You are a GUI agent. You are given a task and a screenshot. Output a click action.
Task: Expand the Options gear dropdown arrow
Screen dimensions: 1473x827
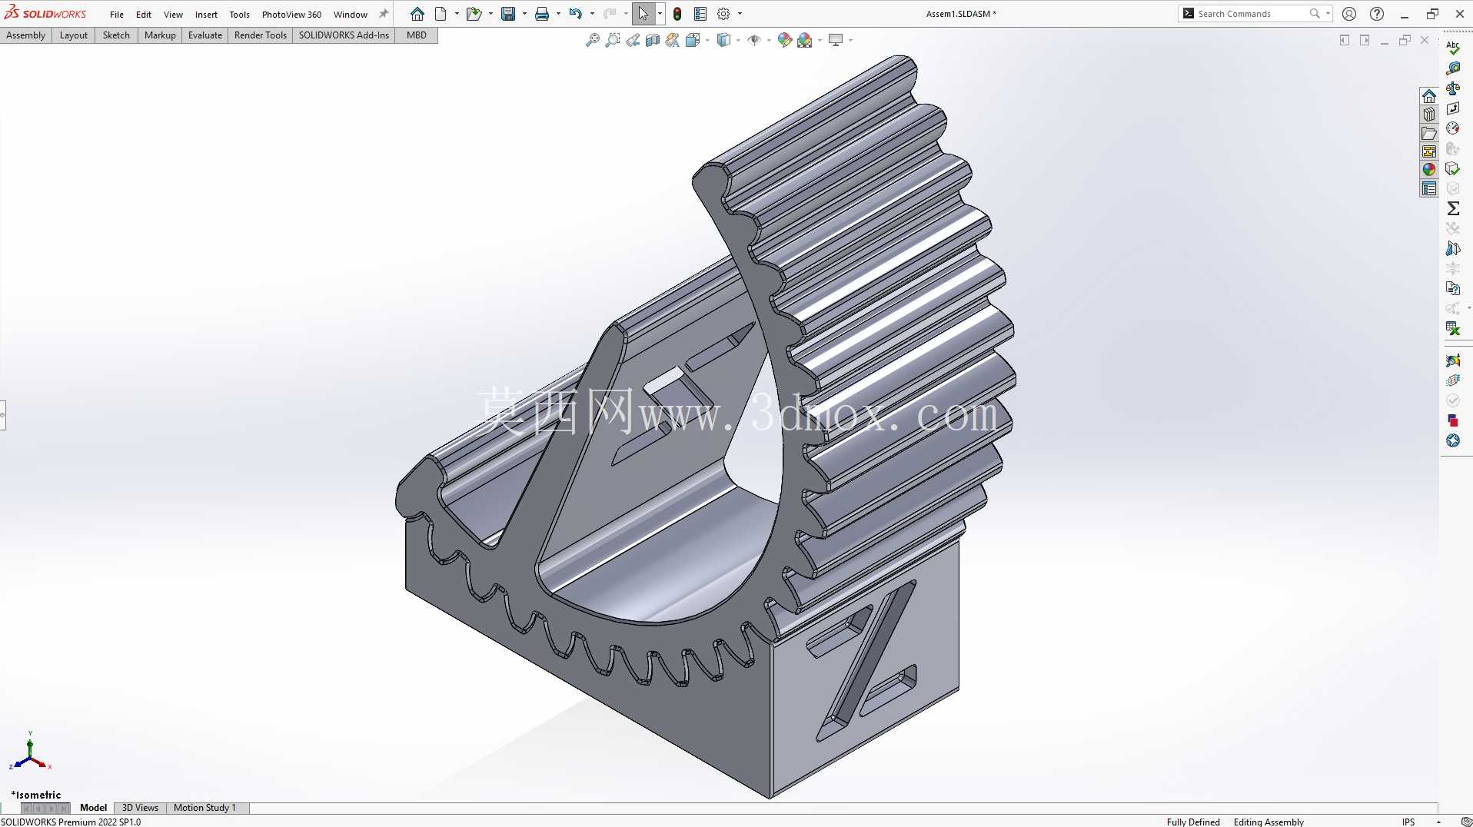[x=740, y=14]
